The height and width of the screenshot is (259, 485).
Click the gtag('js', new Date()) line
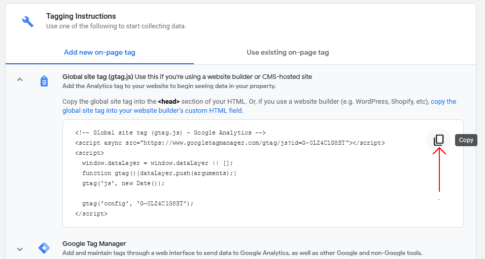coord(123,184)
